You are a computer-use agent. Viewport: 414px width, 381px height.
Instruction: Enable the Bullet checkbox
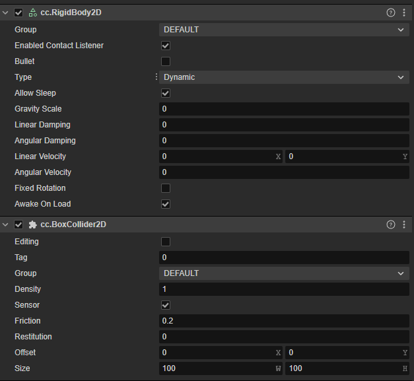tap(166, 61)
